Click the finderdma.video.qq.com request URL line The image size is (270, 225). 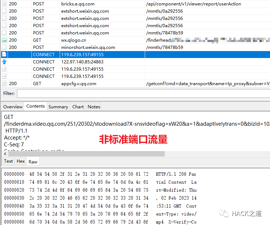click(137, 124)
